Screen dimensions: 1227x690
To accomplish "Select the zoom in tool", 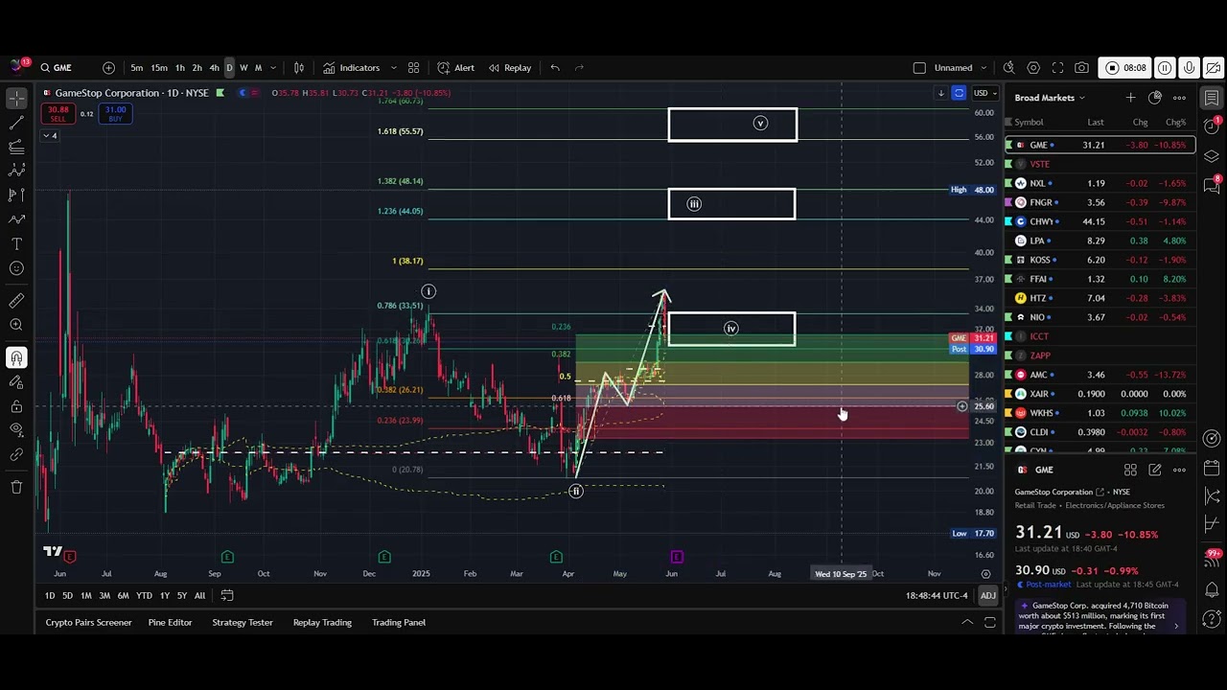I will (x=16, y=325).
